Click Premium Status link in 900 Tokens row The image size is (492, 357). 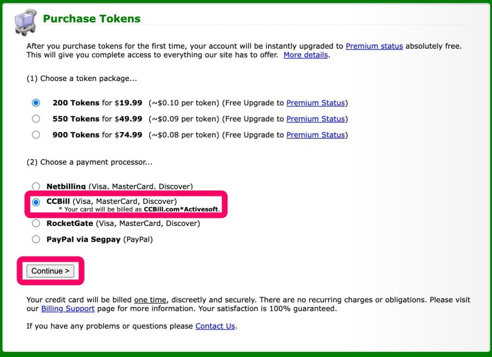[x=316, y=135]
